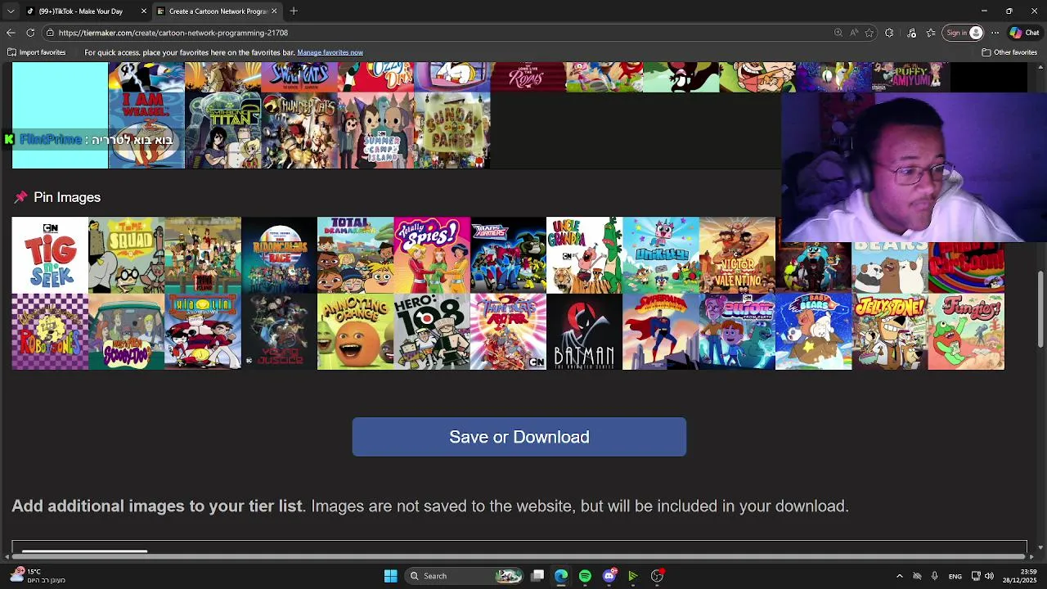1047x589 pixels.
Task: Open the Other favorites folder
Action: pos(1009,52)
